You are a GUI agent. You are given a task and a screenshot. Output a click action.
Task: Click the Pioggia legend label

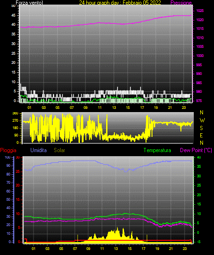8,150
